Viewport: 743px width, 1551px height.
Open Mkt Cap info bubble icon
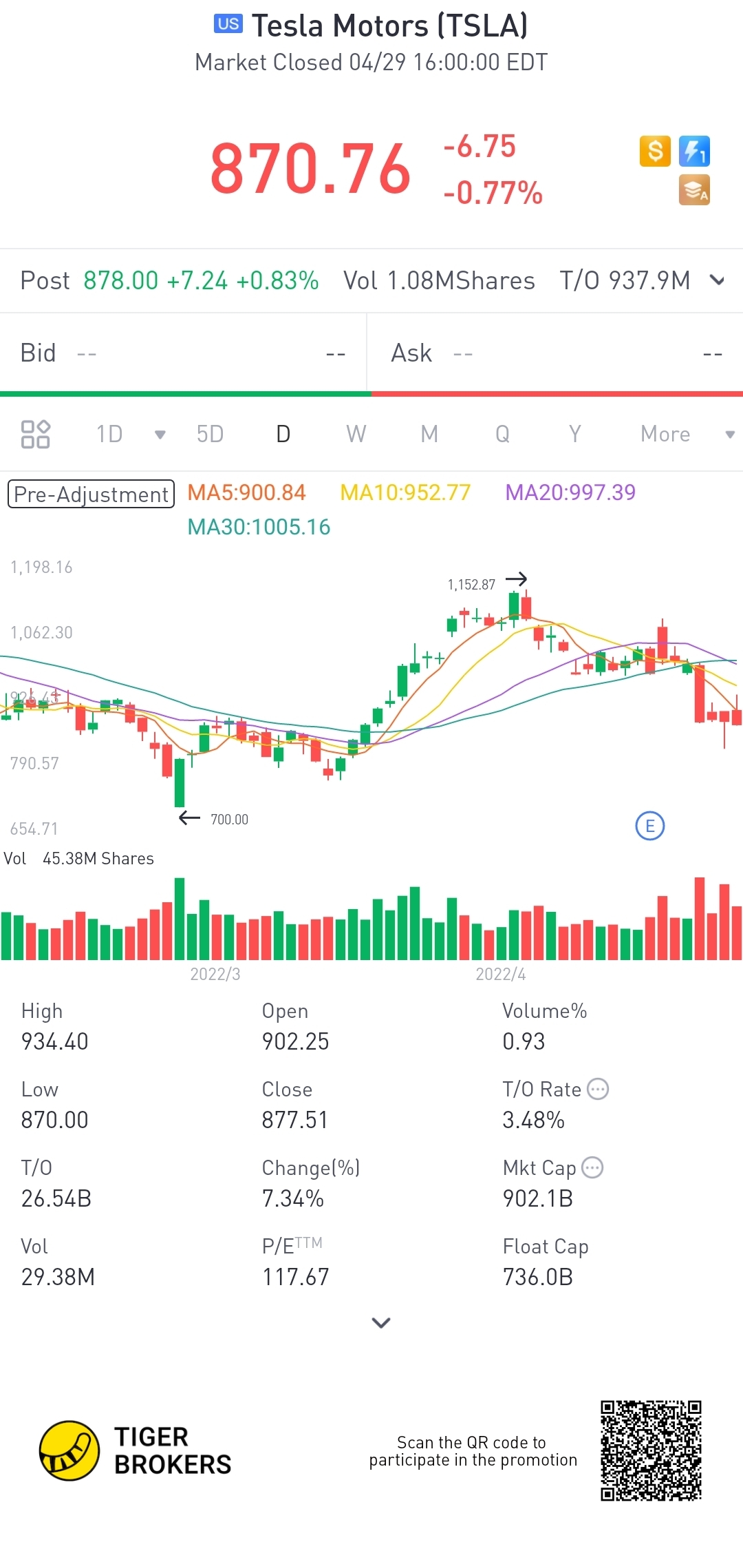[x=592, y=1167]
